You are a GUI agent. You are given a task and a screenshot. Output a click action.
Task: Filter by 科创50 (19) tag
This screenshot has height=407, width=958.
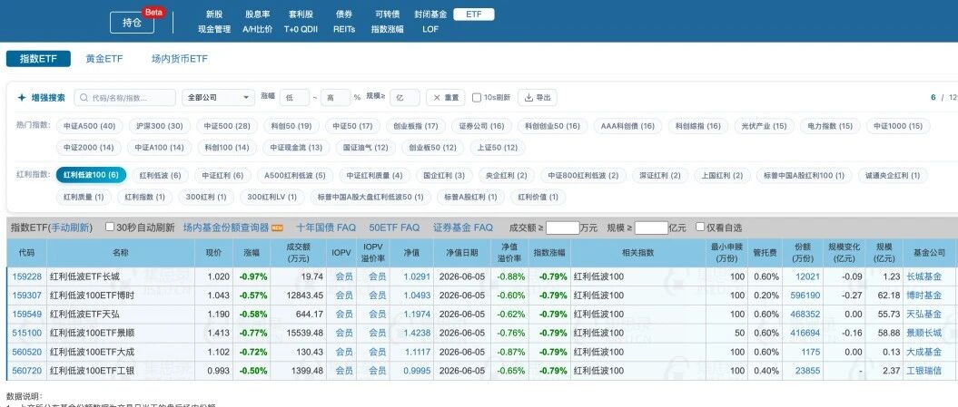(x=291, y=126)
